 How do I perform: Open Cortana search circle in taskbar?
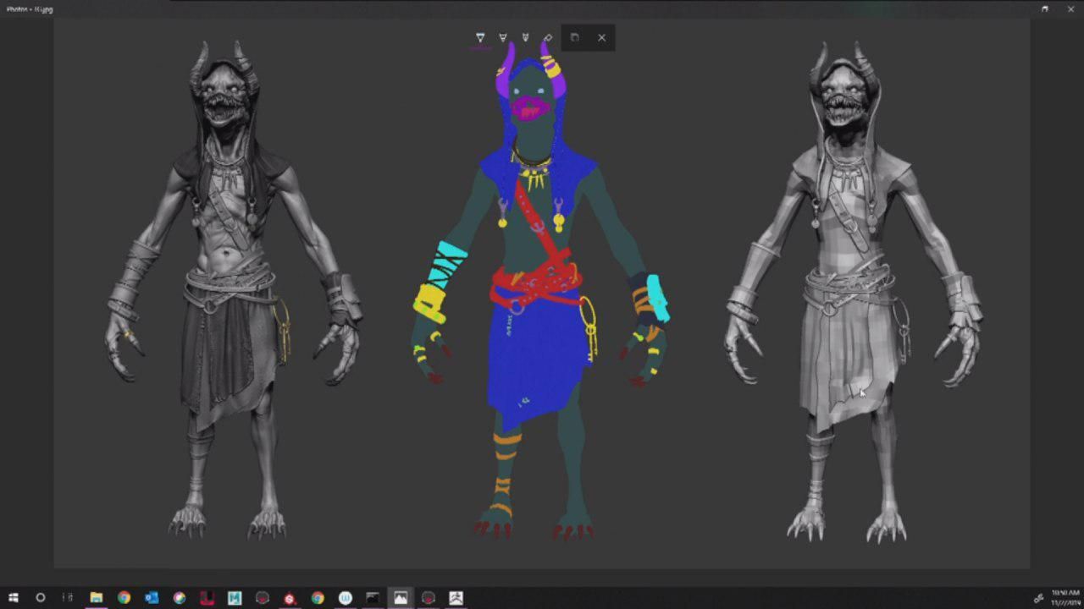pyautogui.click(x=40, y=598)
